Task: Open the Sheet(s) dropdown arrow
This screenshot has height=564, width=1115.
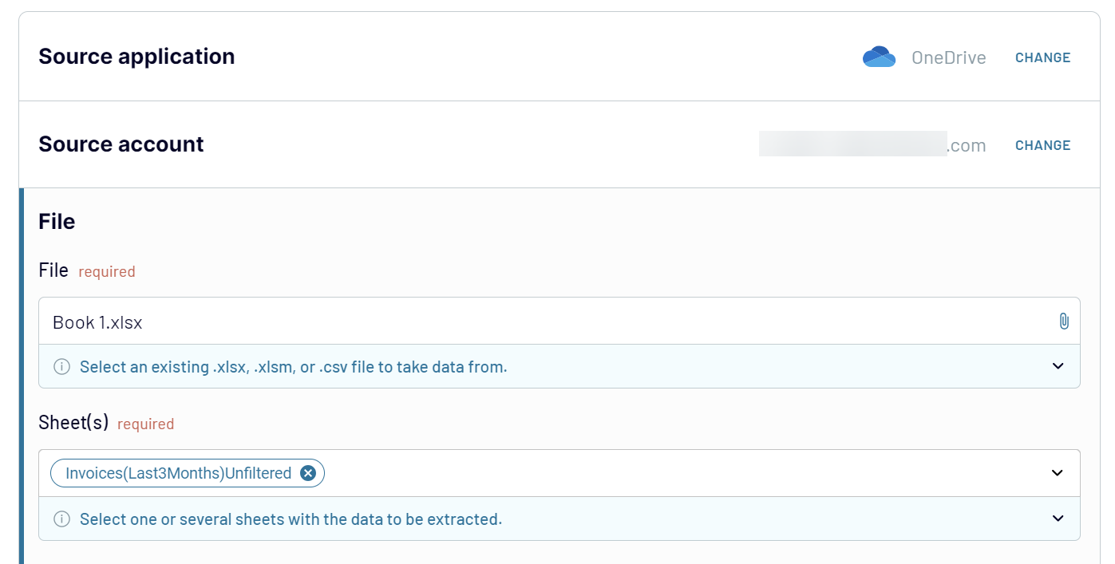Action: point(1058,473)
